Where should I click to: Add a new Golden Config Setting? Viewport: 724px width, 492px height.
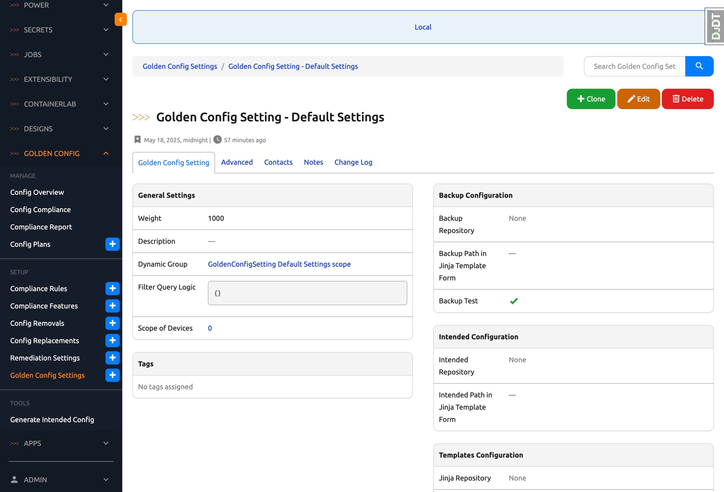[112, 375]
